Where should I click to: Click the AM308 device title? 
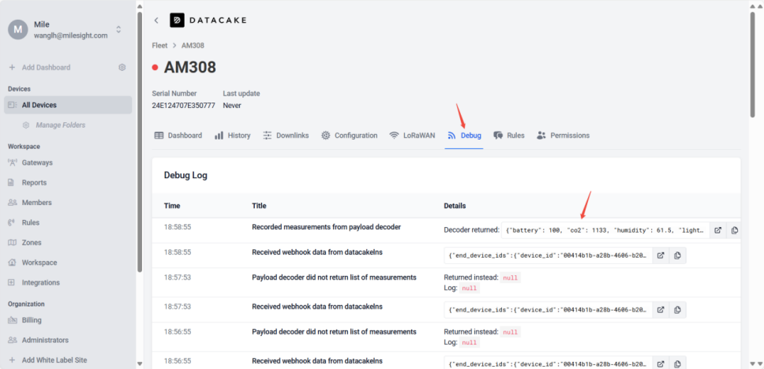point(189,67)
